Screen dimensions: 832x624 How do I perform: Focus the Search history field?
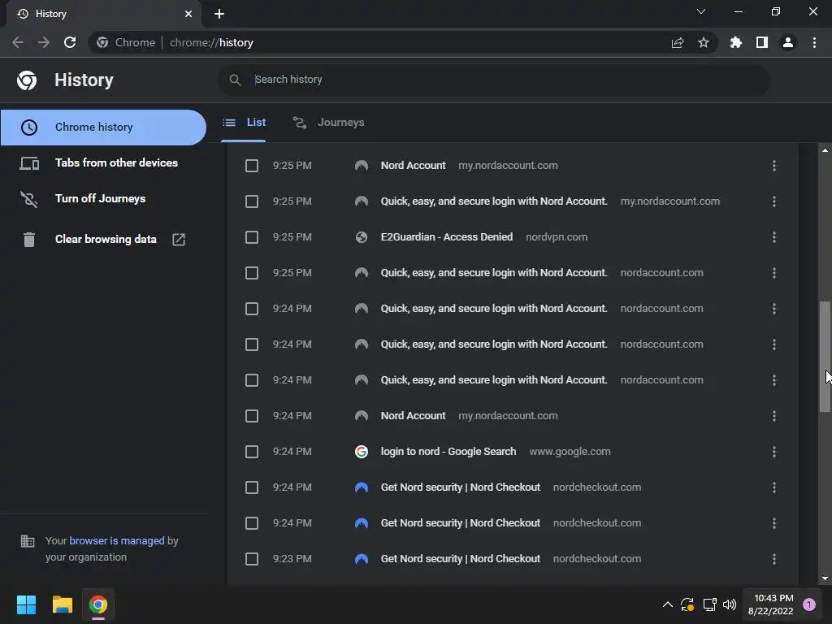tap(493, 80)
